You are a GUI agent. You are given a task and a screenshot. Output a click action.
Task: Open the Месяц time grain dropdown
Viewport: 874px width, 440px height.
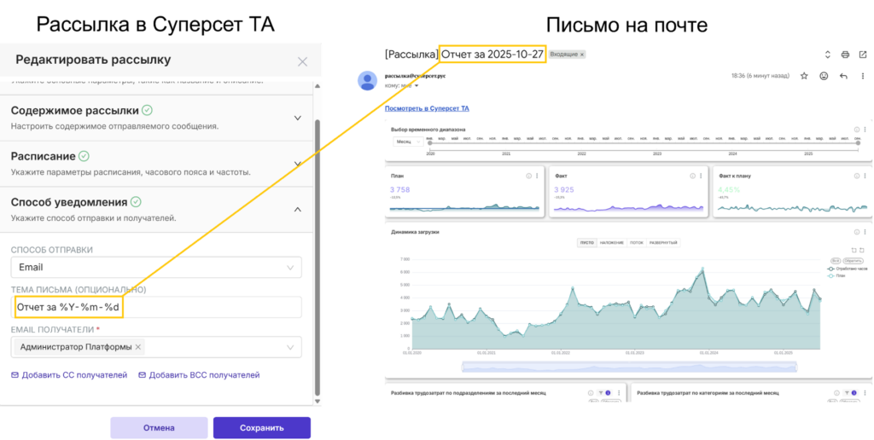click(407, 142)
